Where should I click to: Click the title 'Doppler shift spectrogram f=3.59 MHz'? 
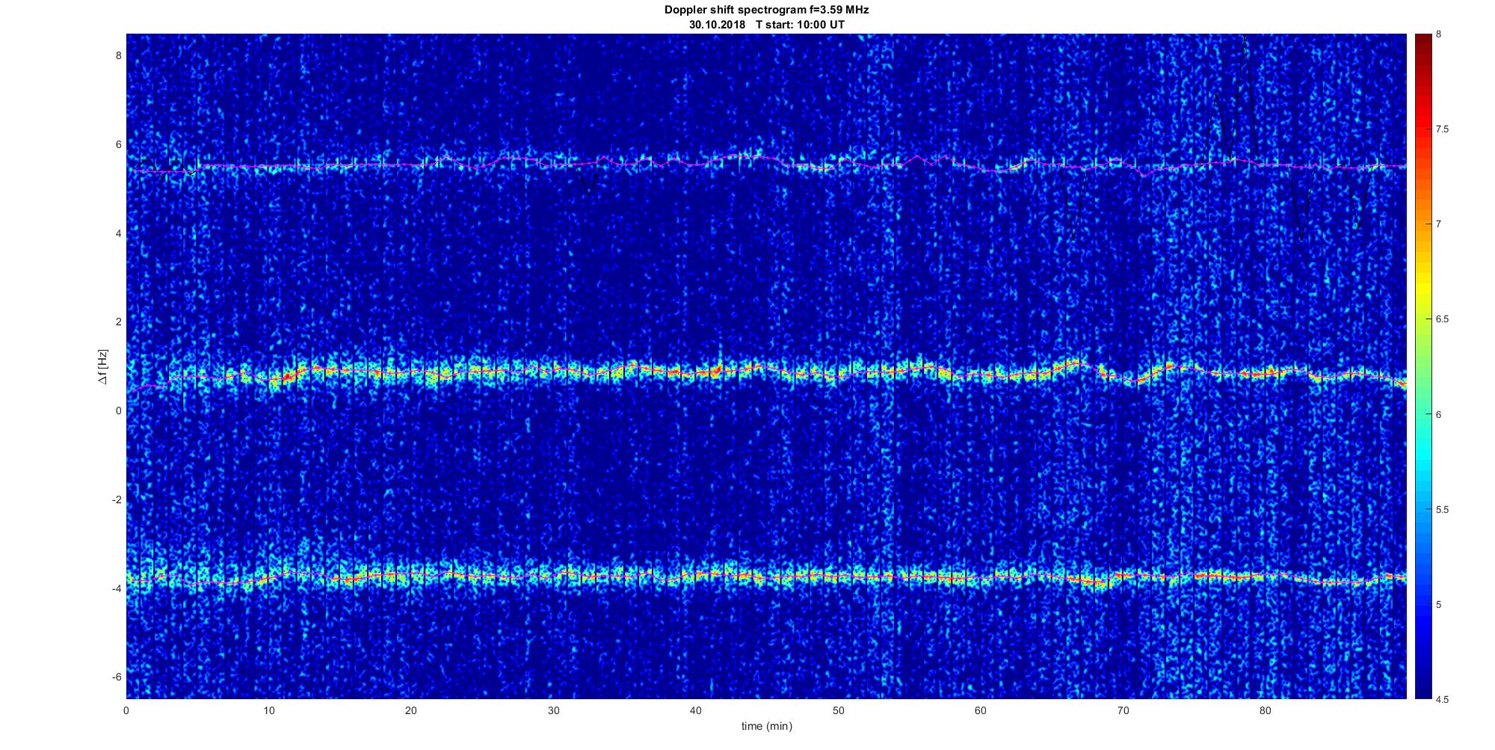[766, 10]
